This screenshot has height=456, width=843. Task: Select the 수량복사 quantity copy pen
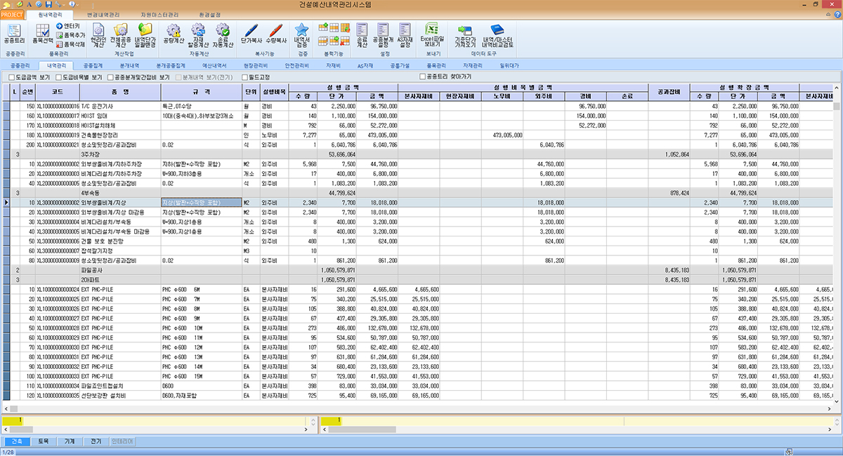pos(275,33)
